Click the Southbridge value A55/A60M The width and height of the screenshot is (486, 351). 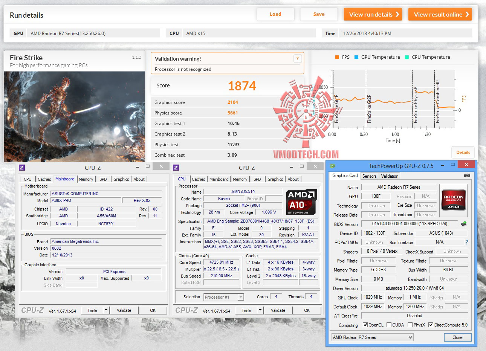click(106, 216)
